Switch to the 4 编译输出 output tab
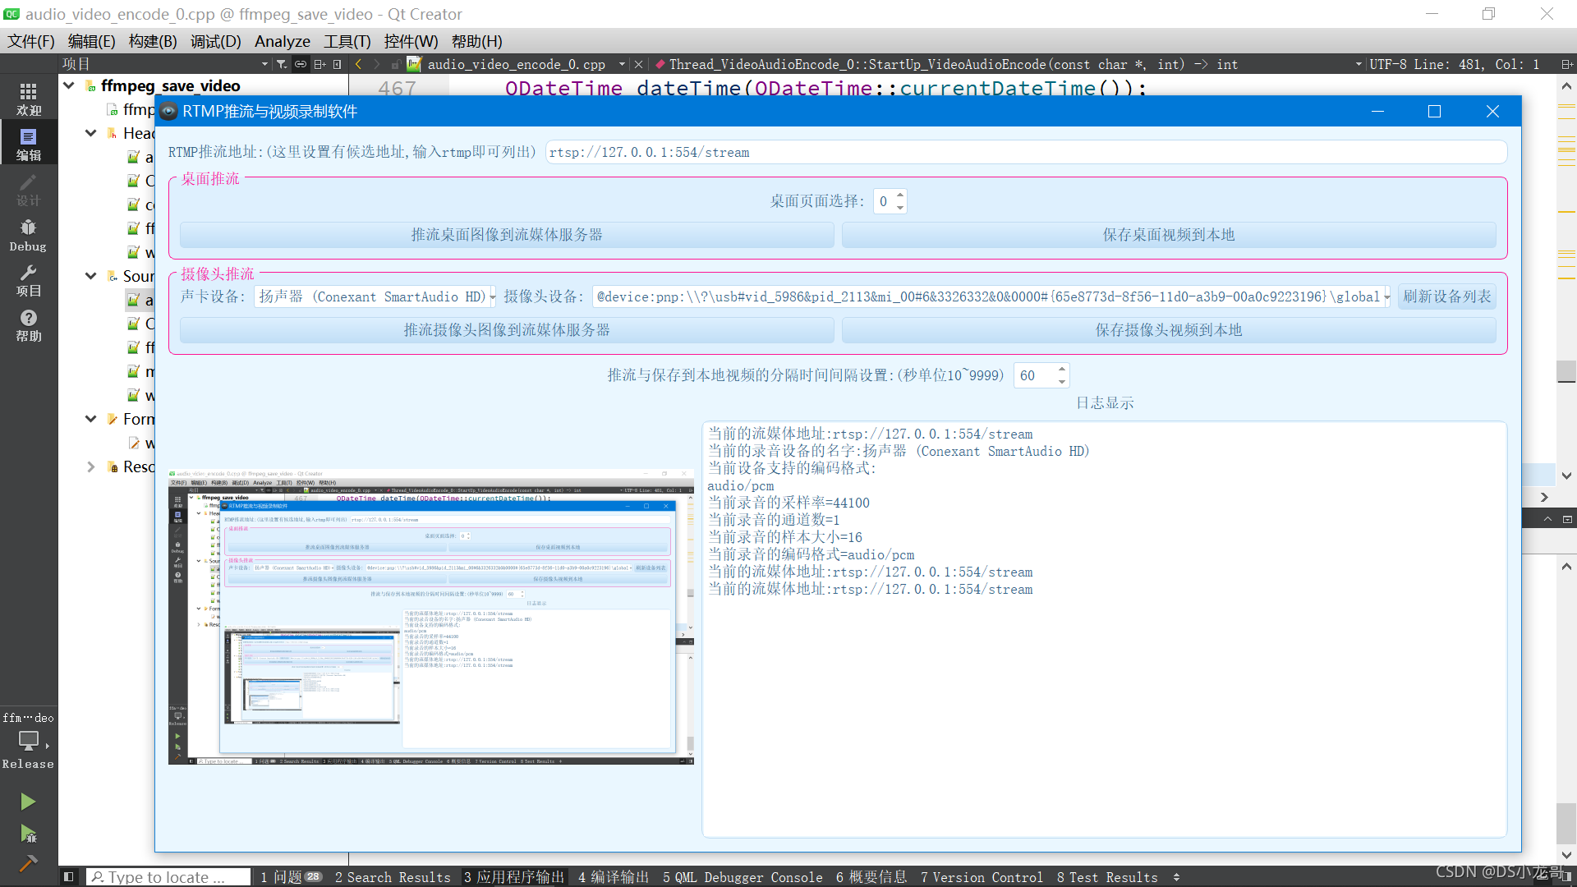This screenshot has height=887, width=1577. 613,876
